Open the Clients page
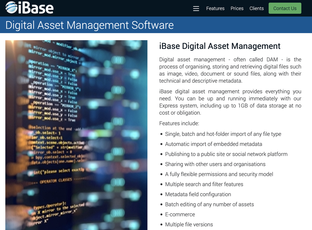312x230 pixels. click(256, 8)
